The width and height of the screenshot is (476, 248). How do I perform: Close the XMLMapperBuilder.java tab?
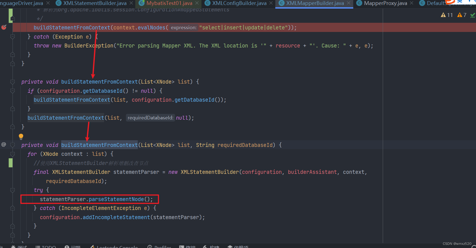point(349,3)
